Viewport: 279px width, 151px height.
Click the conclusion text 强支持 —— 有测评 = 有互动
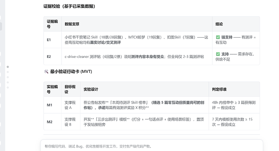pos(236,40)
